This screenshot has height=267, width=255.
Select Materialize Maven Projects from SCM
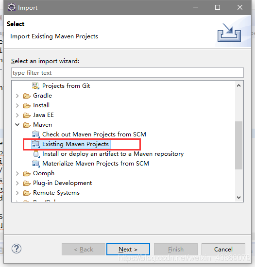(96, 164)
